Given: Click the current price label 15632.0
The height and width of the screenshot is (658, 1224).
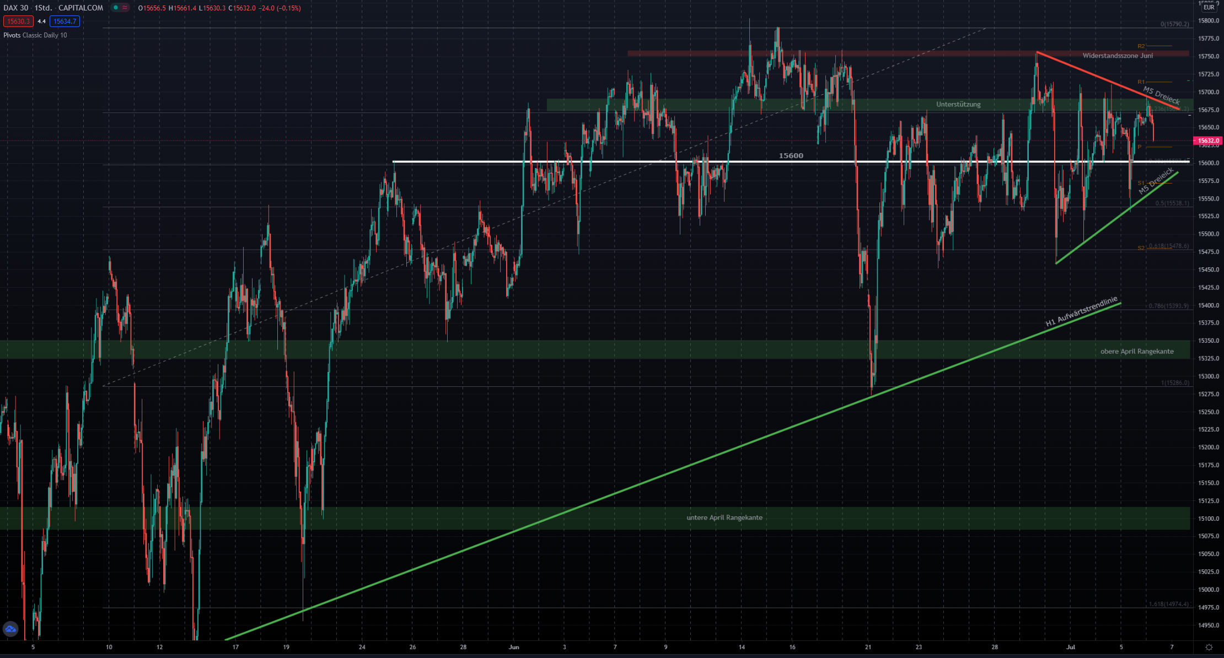Looking at the screenshot, I should point(1208,141).
